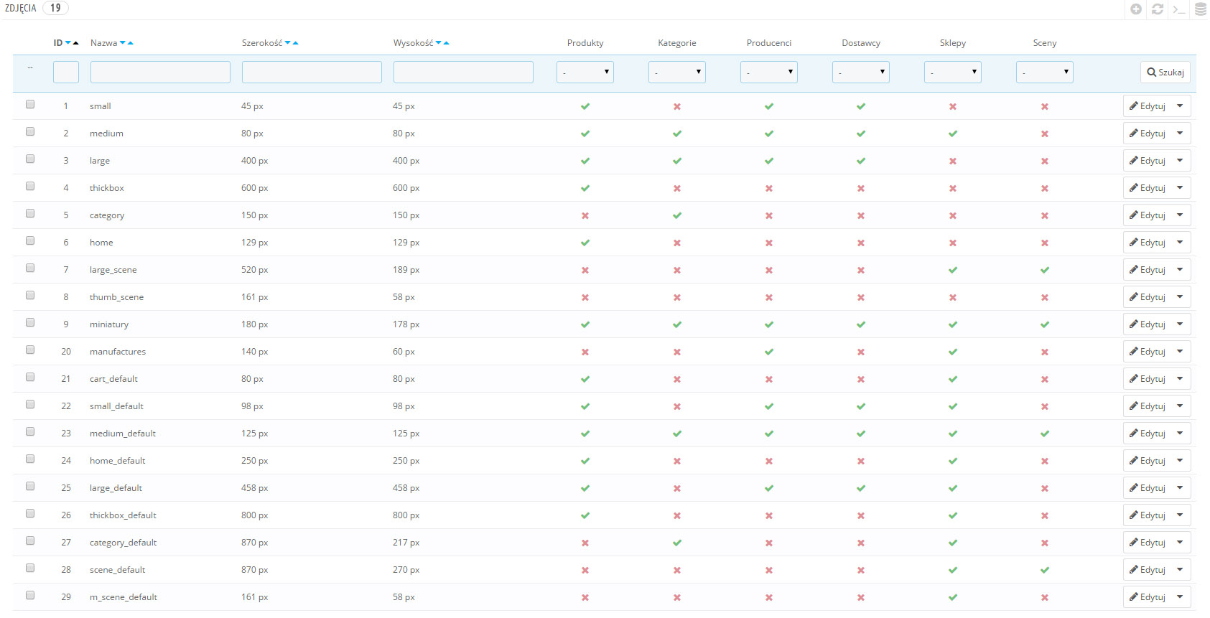Open the Kategorie filter dropdown
1210x618 pixels.
click(677, 72)
